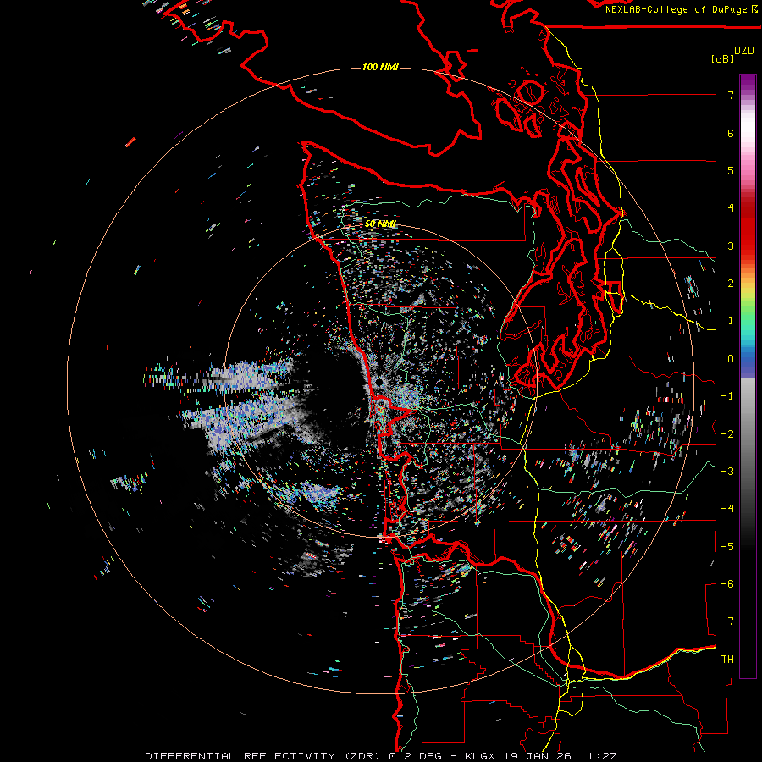Click the 50 NMI range ring label
Viewport: 762px width, 762px height.
click(380, 224)
